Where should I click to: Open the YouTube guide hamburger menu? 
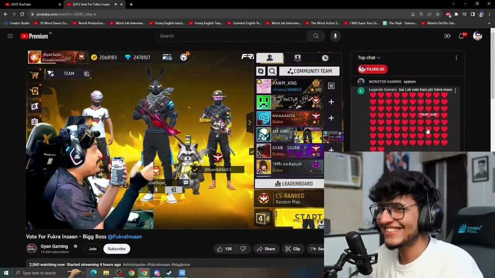(x=10, y=36)
